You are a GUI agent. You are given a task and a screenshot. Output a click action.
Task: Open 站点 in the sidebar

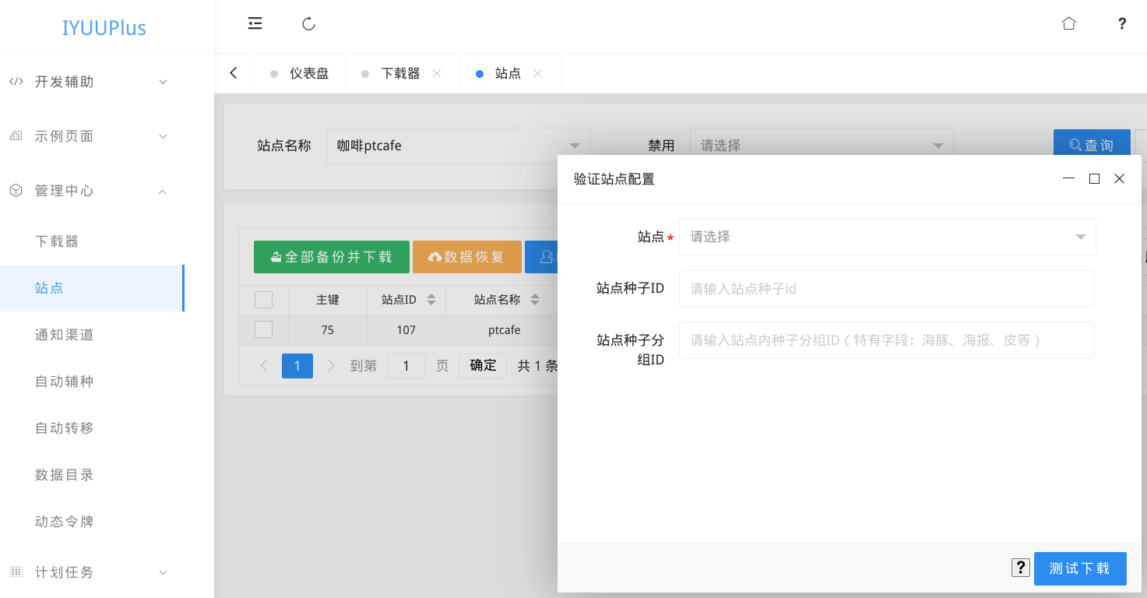[92, 288]
